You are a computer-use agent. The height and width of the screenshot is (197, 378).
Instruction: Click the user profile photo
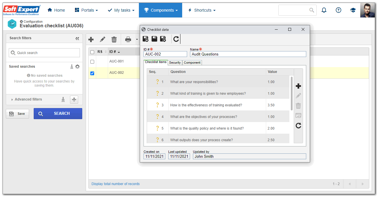click(368, 10)
